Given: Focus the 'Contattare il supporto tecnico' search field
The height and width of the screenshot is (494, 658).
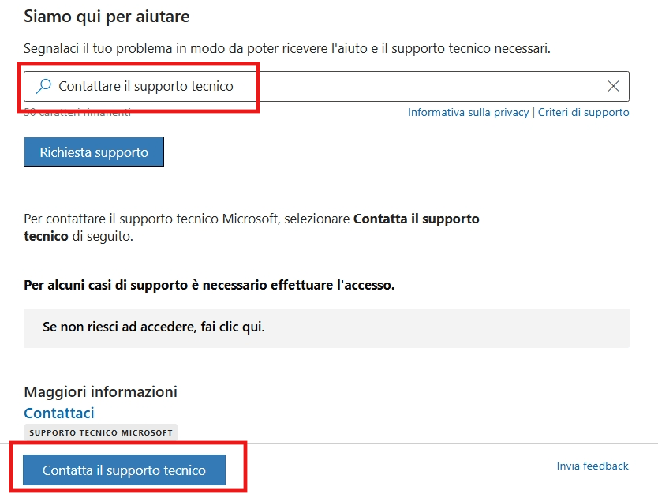Looking at the screenshot, I should 327,86.
